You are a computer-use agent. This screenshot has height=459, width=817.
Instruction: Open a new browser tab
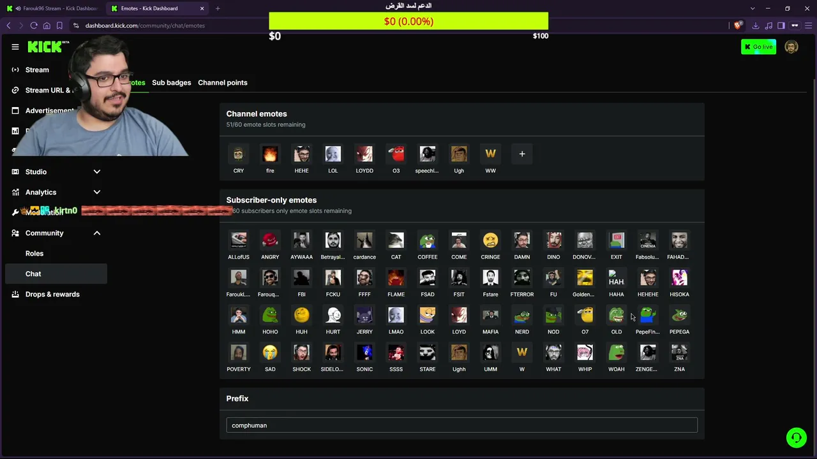click(x=218, y=8)
